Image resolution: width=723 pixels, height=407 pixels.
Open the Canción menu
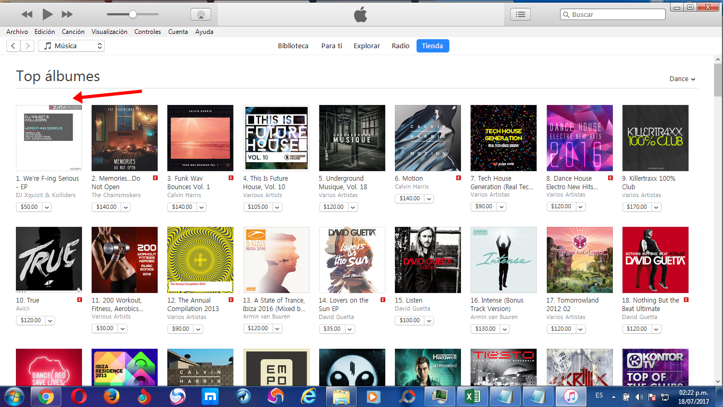(x=73, y=32)
